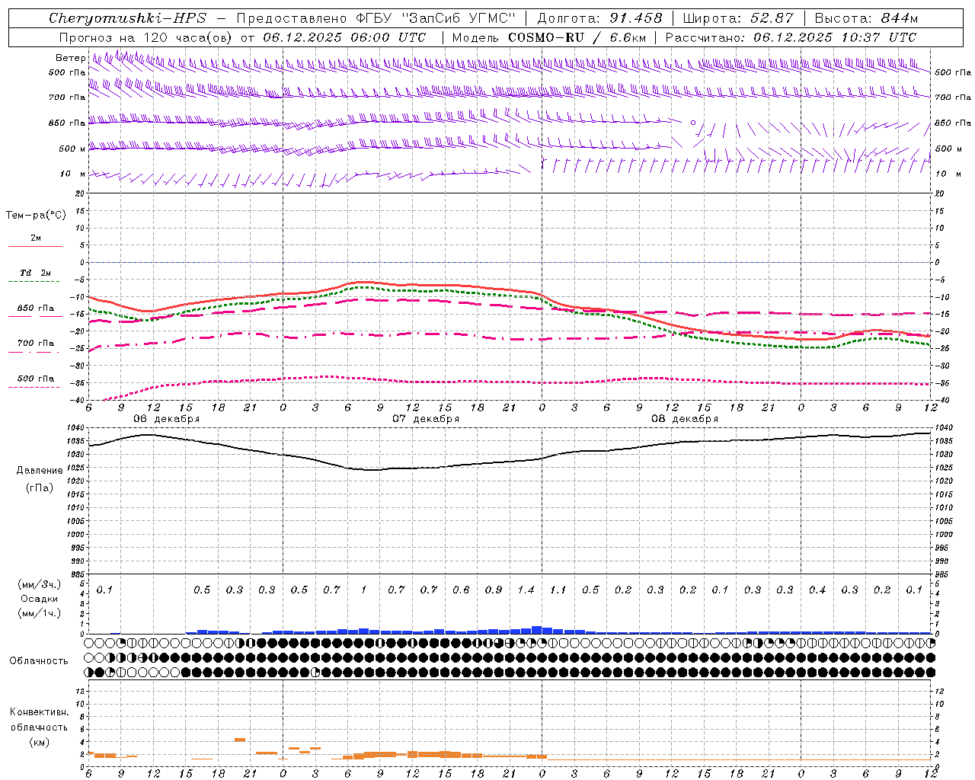Click the 'Тем-ра(°C)' temperature panel label
This screenshot has height=780, width=975.
36,216
